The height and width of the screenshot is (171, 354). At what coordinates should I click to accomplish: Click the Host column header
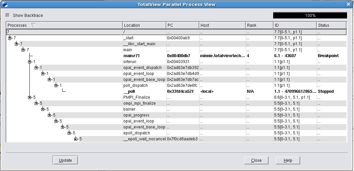(x=222, y=25)
